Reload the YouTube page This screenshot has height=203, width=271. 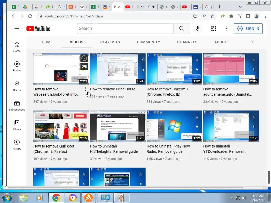point(30,16)
